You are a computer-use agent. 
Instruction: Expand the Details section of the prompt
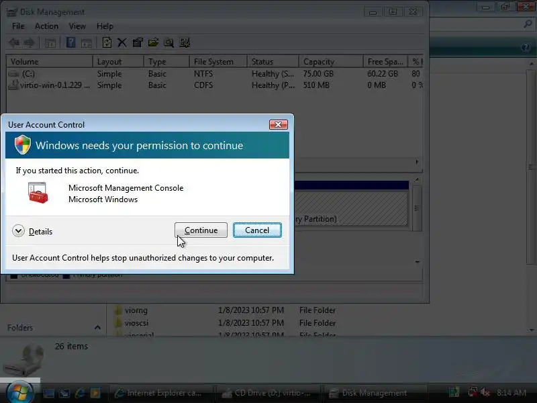(x=18, y=231)
